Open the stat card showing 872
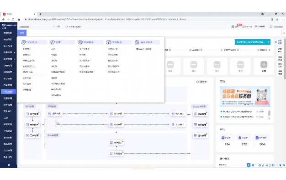286x180 pixels. point(244,141)
